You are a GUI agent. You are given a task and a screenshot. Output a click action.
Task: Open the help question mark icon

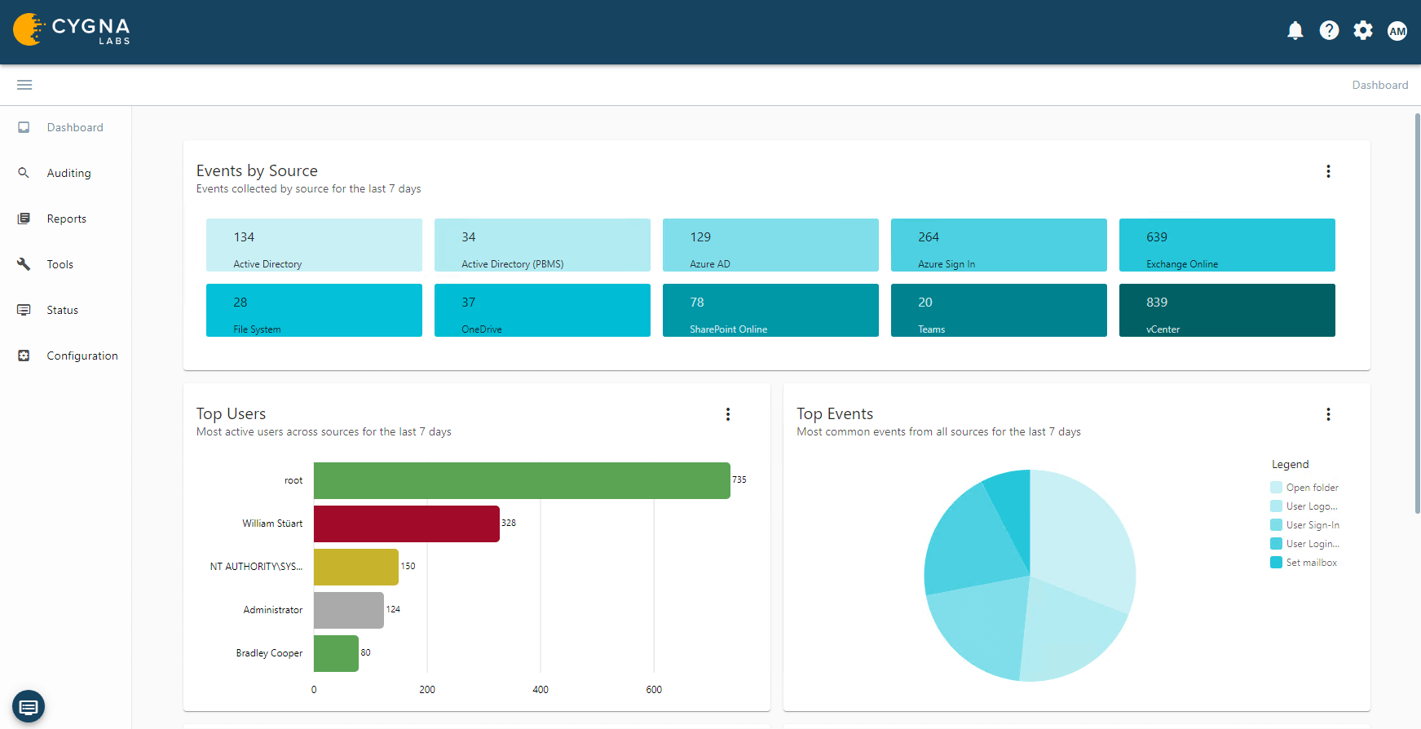click(x=1329, y=31)
